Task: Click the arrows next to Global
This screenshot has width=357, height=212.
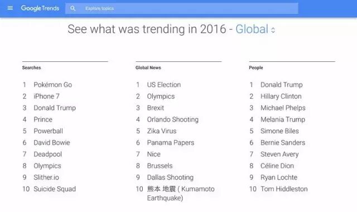Action: pos(273,30)
